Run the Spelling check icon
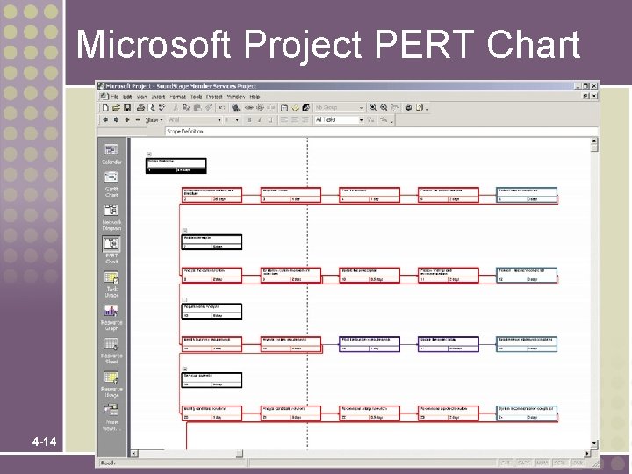The image size is (632, 474). [162, 108]
